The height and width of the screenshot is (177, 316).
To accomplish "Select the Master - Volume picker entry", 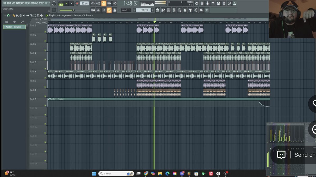I will point(14,27).
